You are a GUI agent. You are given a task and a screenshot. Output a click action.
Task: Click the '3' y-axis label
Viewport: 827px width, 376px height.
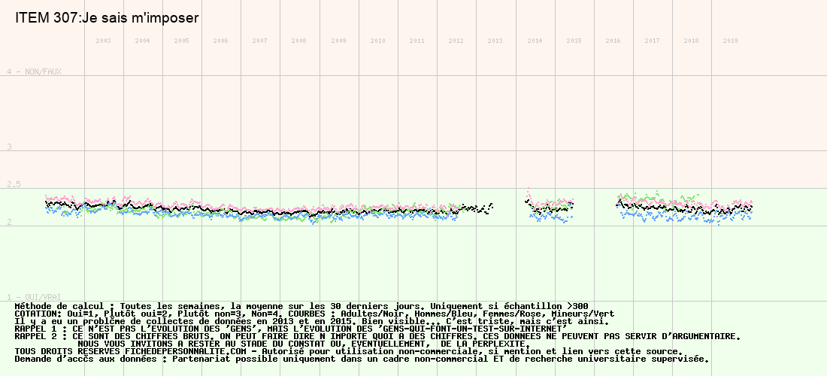pos(9,147)
